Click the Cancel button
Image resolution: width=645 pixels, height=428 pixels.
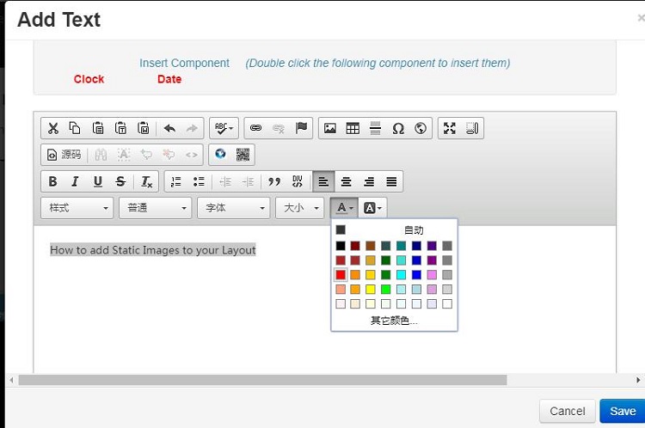567,411
